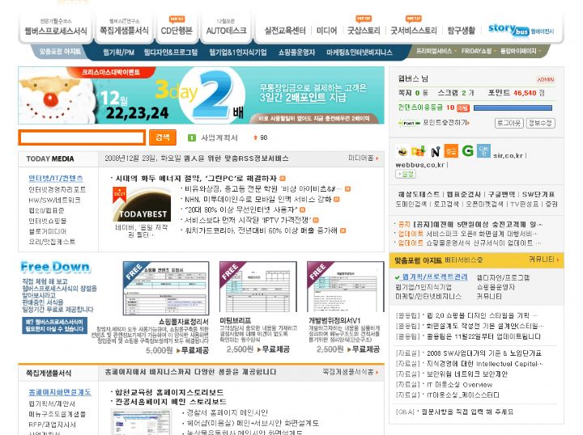
Task: Expand the 통합마이페이지 dropdown
Action: click(520, 51)
